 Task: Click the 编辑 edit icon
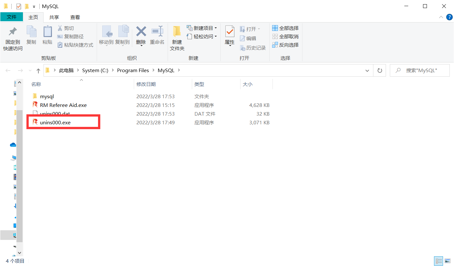[248, 39]
